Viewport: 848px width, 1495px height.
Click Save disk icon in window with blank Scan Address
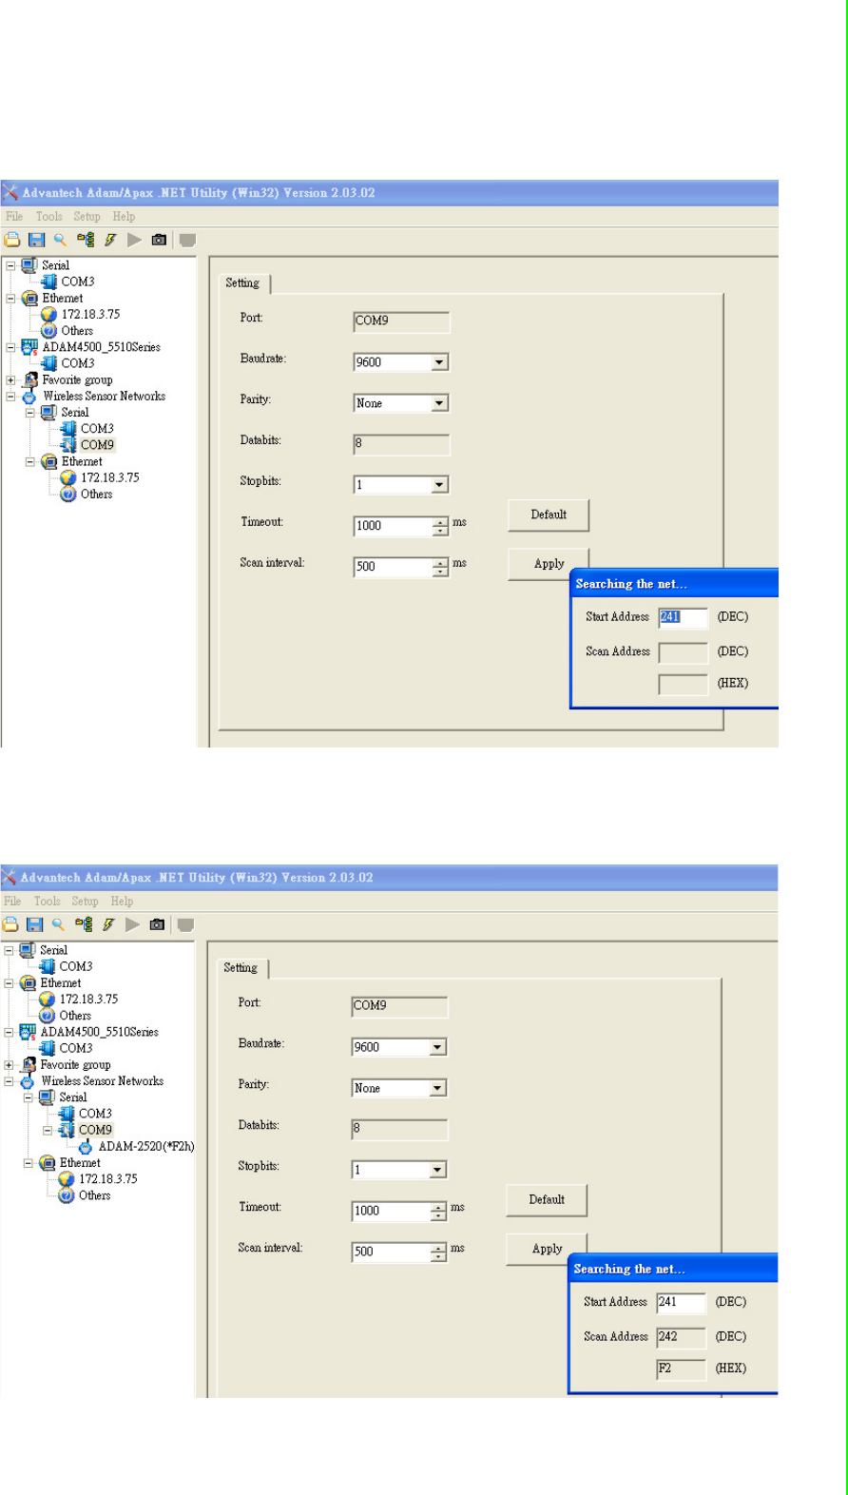pyautogui.click(x=36, y=240)
